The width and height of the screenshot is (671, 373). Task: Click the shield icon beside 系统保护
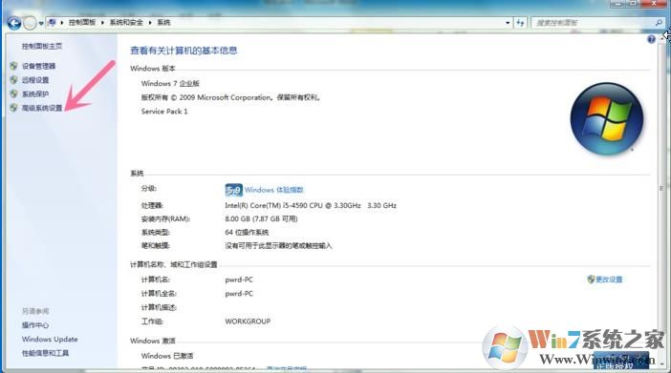tap(13, 93)
